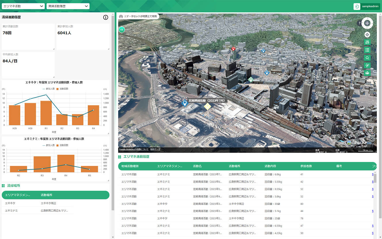Click the Google Analytics usage link
Image resolution: width=382 pixels, height=239 pixels.
pos(133,149)
